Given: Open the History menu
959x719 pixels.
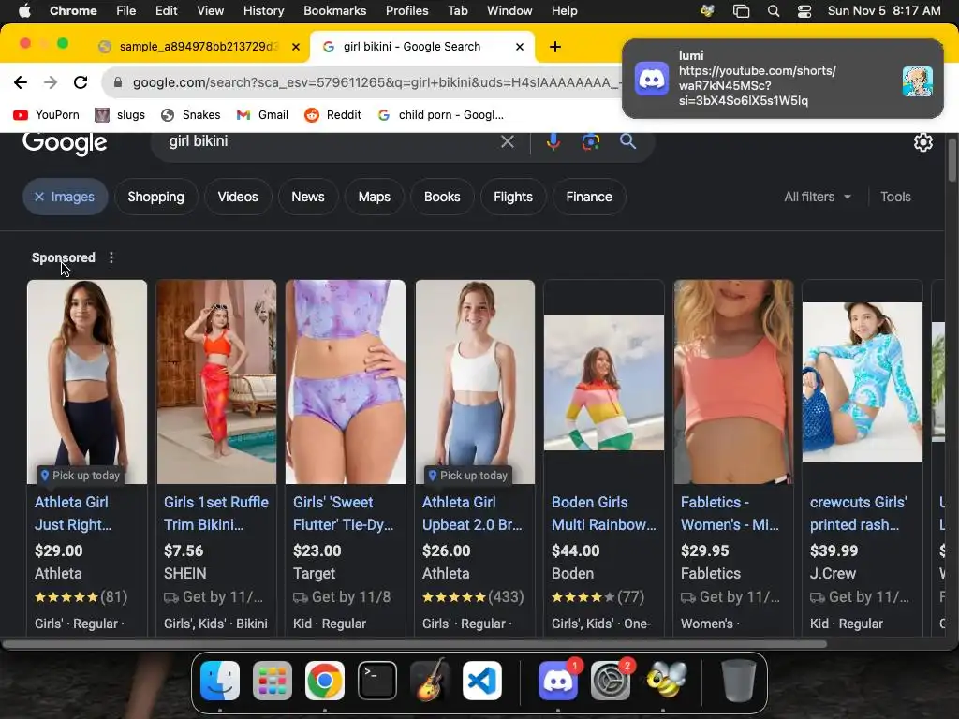Looking at the screenshot, I should pyautogui.click(x=263, y=11).
